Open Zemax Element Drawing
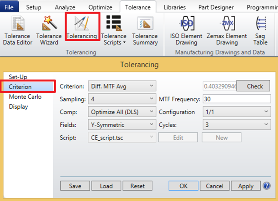Viewport: 278px width, 201px height. (x=227, y=30)
